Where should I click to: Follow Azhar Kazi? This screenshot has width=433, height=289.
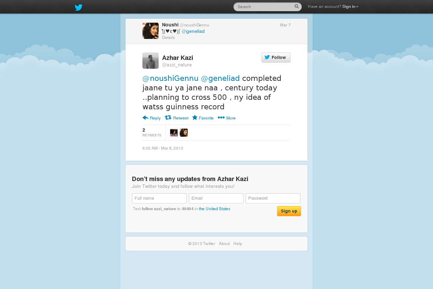click(x=276, y=58)
